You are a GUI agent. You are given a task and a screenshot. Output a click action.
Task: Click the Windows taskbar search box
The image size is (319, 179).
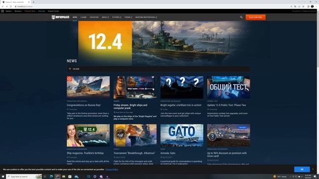24,177
